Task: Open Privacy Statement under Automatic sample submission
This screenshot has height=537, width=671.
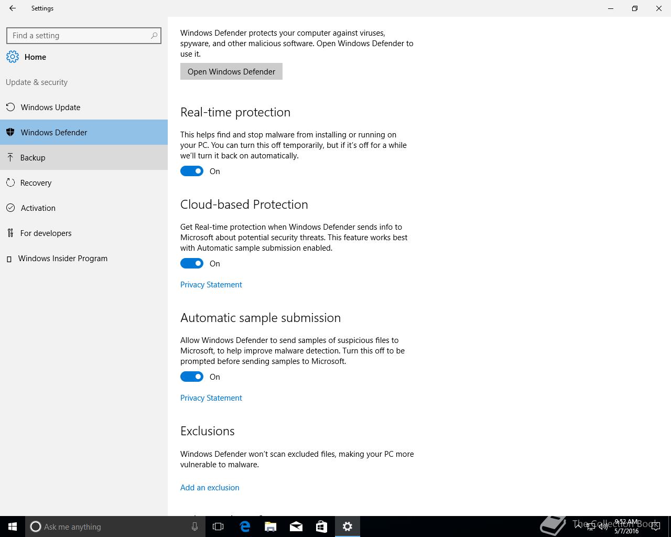Action: click(211, 398)
